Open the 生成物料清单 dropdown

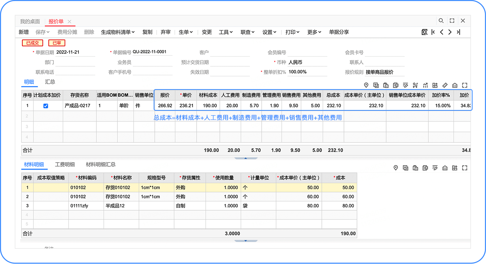118,32
